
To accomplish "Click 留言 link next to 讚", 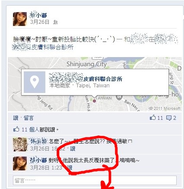I will pos(29,118).
